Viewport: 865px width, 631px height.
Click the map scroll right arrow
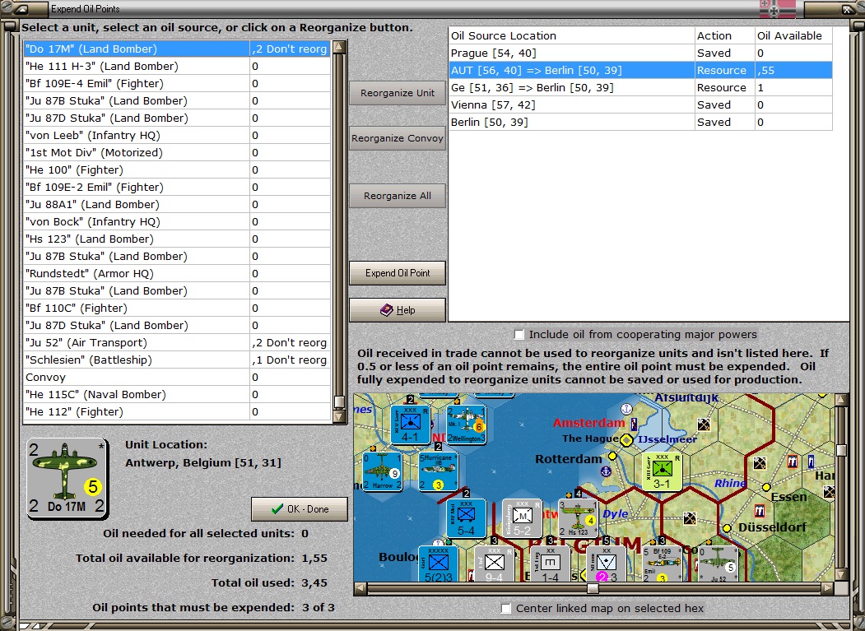pyautogui.click(x=827, y=588)
